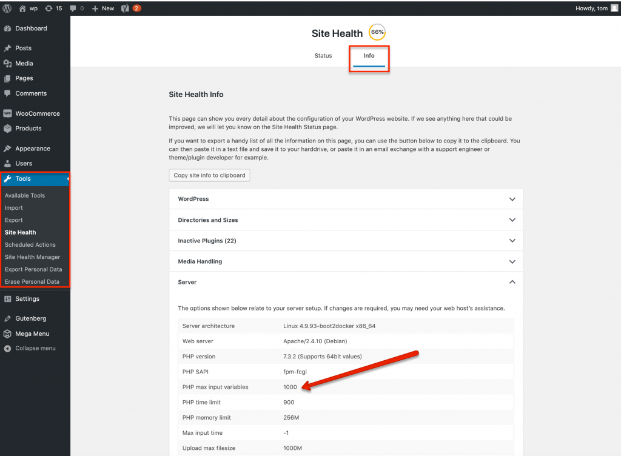Image resolution: width=621 pixels, height=456 pixels.
Task: Click the updates icon showing 15
Action: pos(52,8)
